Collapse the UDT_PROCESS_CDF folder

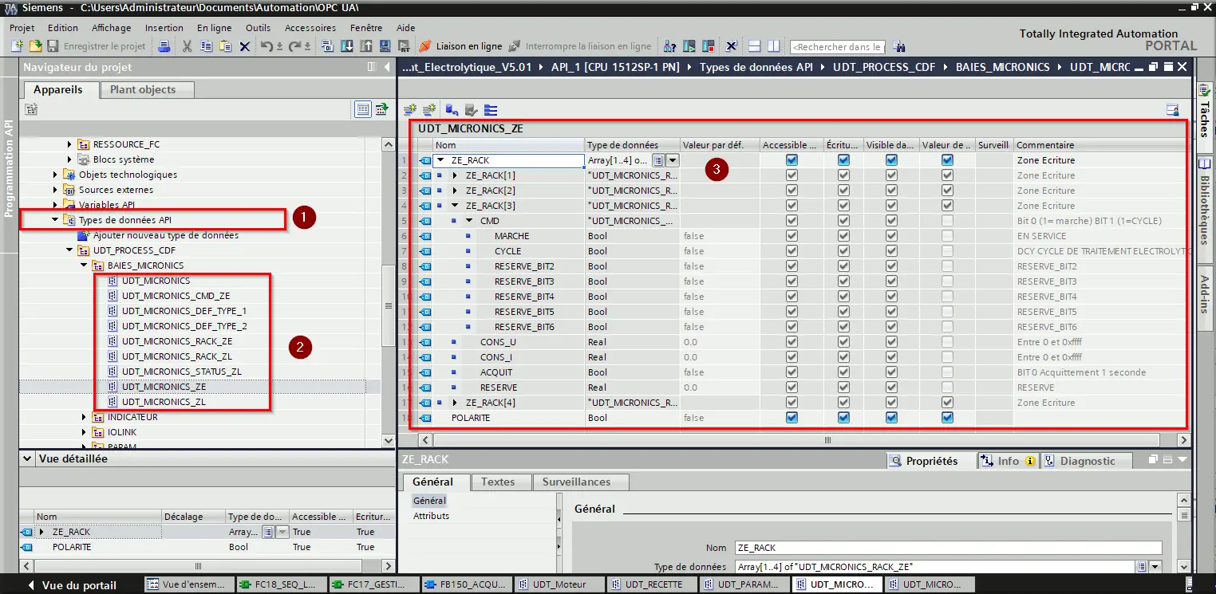[69, 250]
